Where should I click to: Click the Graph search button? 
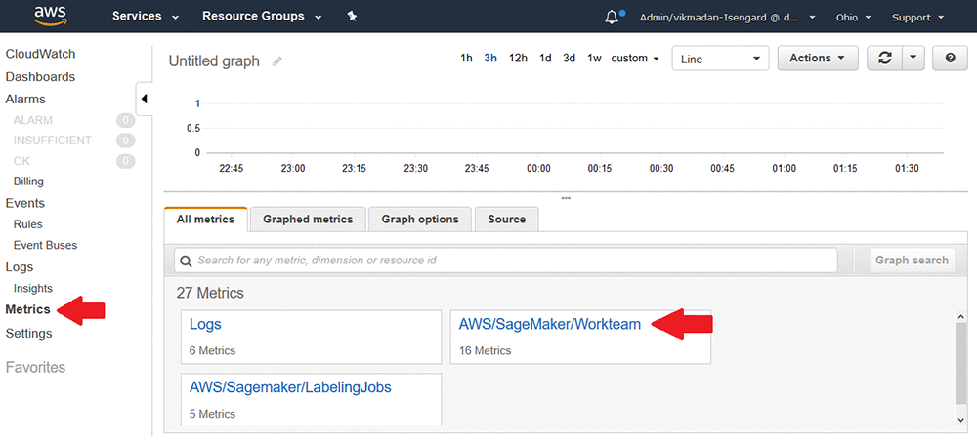pyautogui.click(x=912, y=261)
